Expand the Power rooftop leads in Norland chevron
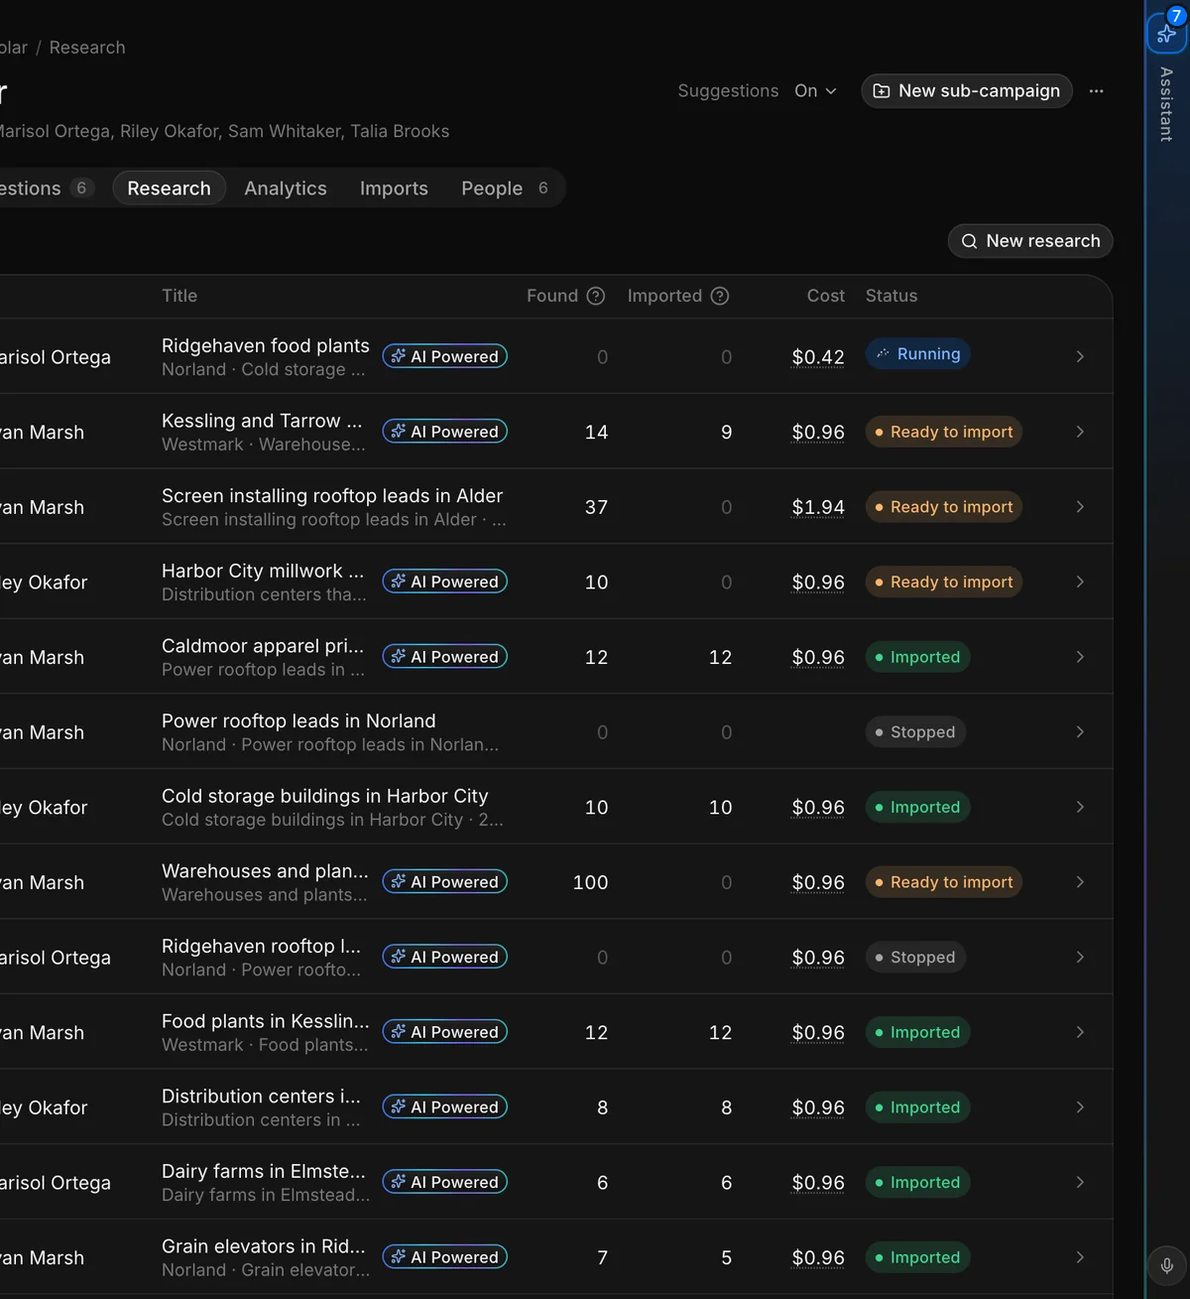Screen dimensions: 1190x1299 1080,732
